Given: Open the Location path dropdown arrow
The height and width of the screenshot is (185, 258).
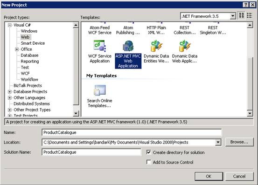Looking at the screenshot, I should tap(218, 142).
